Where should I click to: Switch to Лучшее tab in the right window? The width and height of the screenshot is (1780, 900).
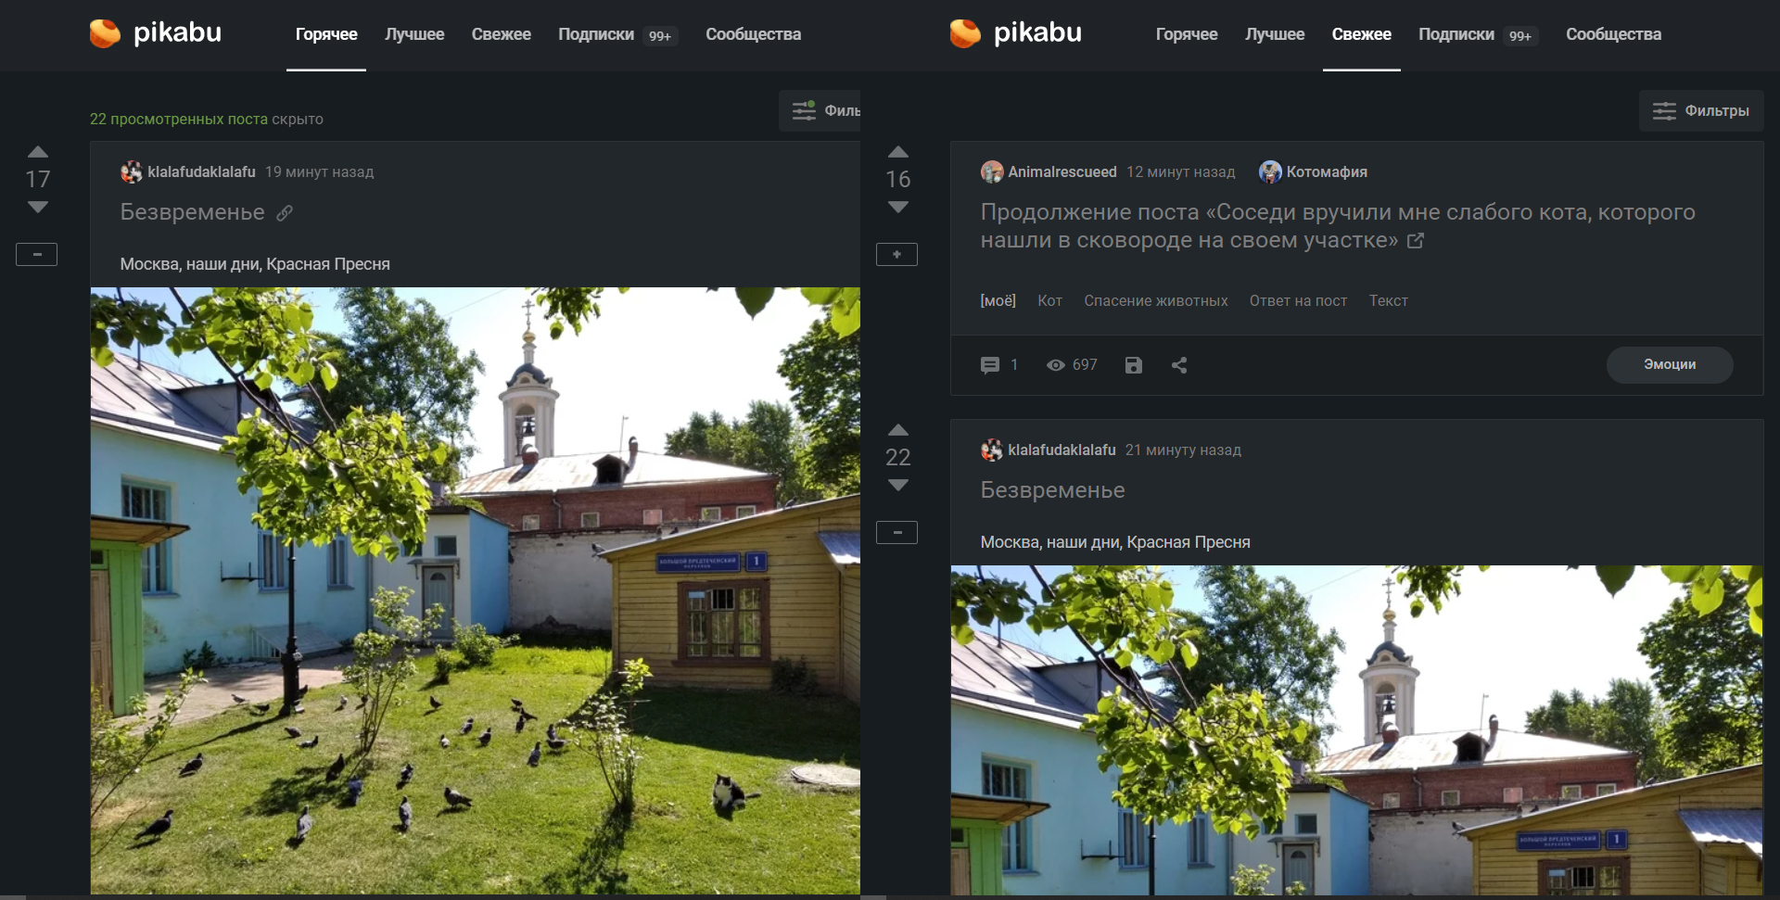pyautogui.click(x=1275, y=34)
